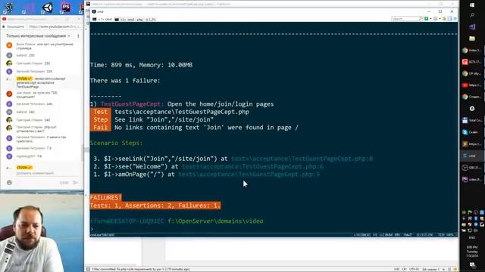Click the 'There was 1 failure:' line
Screen dimensions: 485x272
point(125,81)
